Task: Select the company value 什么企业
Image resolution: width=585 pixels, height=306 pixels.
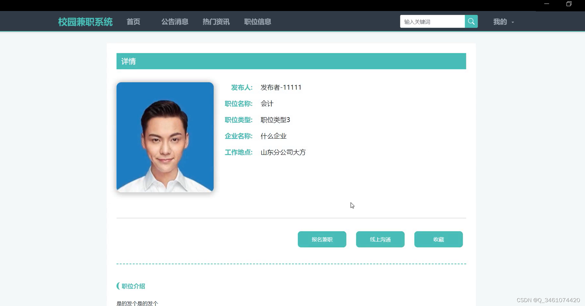Action: pyautogui.click(x=274, y=136)
